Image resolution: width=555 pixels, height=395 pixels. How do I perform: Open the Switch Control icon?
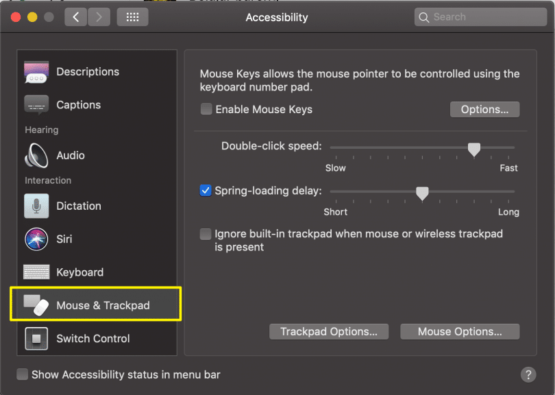[x=36, y=338]
